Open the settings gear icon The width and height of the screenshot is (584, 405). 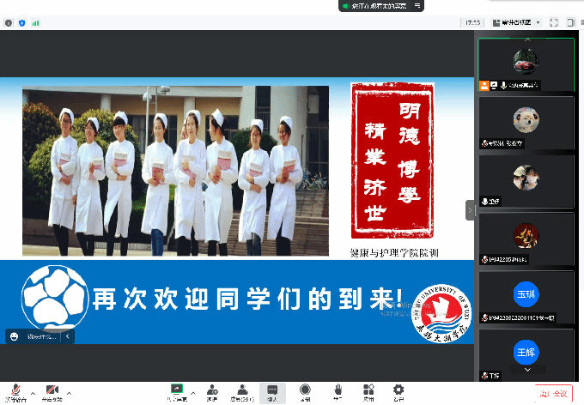tap(398, 390)
